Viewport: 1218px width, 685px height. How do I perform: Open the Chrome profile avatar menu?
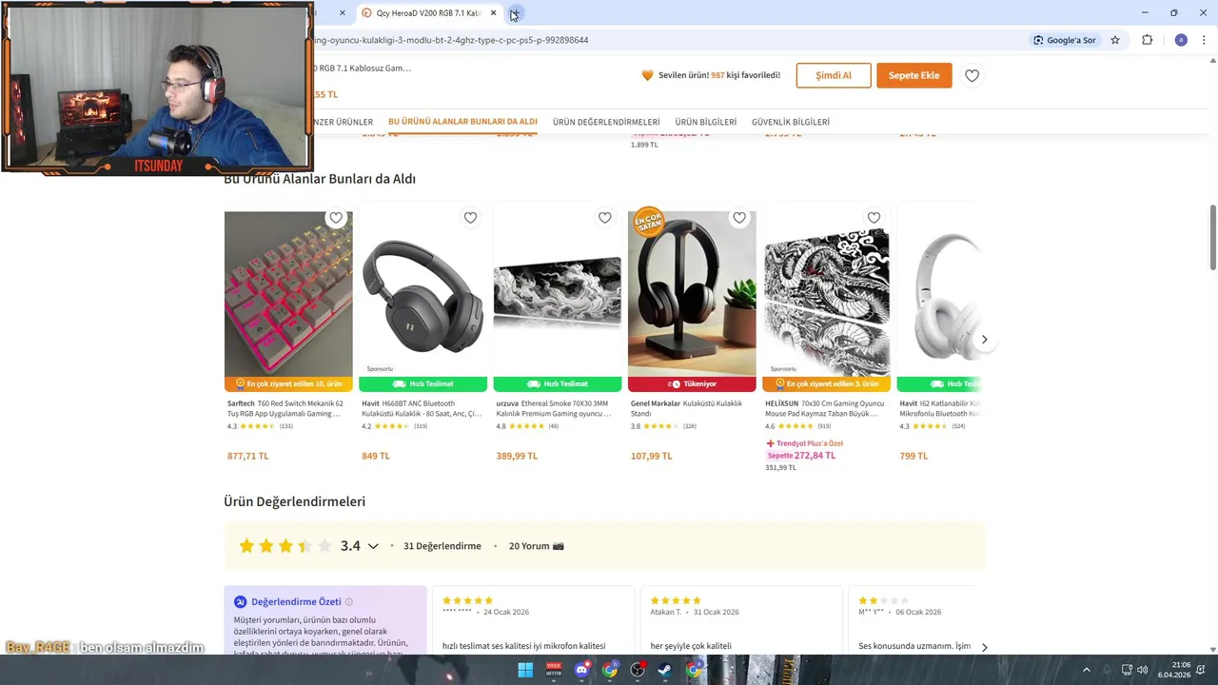pyautogui.click(x=1181, y=40)
